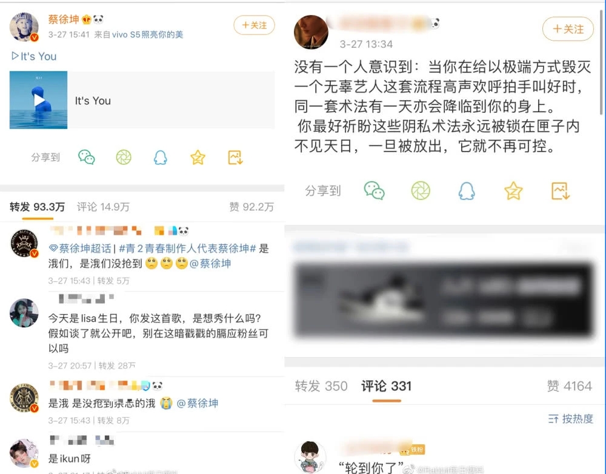The height and width of the screenshot is (474, 606).
Task: Share left post to WeChat Moments
Action: pos(124,157)
